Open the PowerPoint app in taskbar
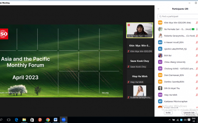This screenshot has height=123, width=198. click(x=40, y=120)
